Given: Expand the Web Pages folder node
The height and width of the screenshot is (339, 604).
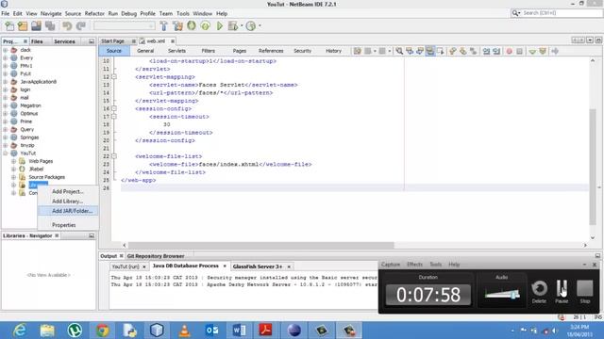Looking at the screenshot, I should tap(13, 161).
